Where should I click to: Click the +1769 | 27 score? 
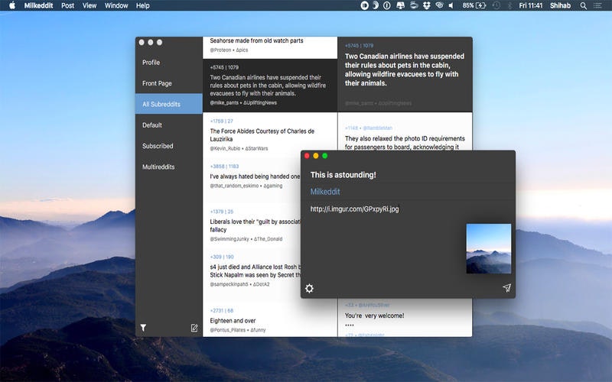(221, 121)
